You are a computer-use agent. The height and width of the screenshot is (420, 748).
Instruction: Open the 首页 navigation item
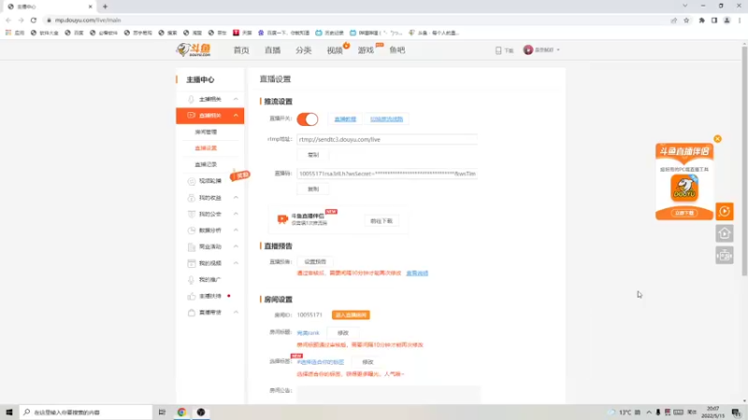point(241,50)
